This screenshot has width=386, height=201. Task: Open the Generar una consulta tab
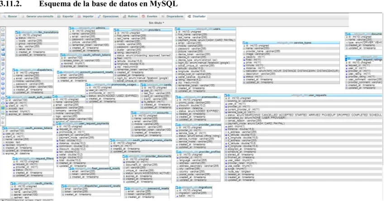point(38,16)
